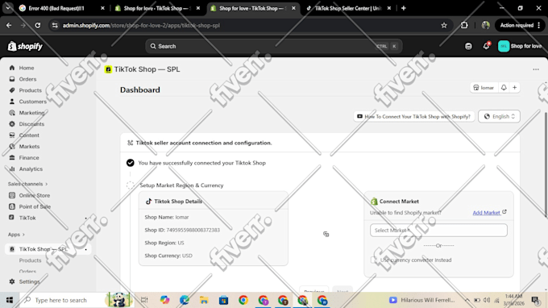
Task: Click Windows taskbar search box
Action: [x=77, y=300]
